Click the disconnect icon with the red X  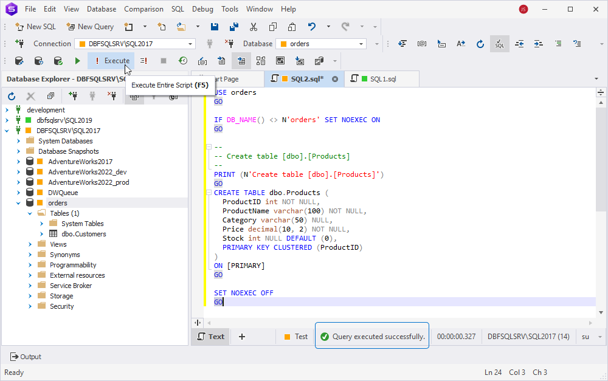(x=229, y=44)
